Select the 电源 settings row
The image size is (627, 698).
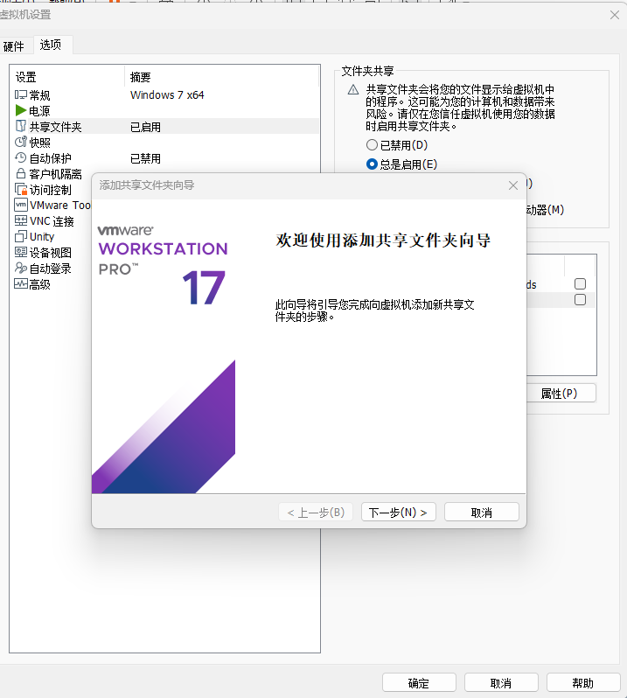coord(164,110)
